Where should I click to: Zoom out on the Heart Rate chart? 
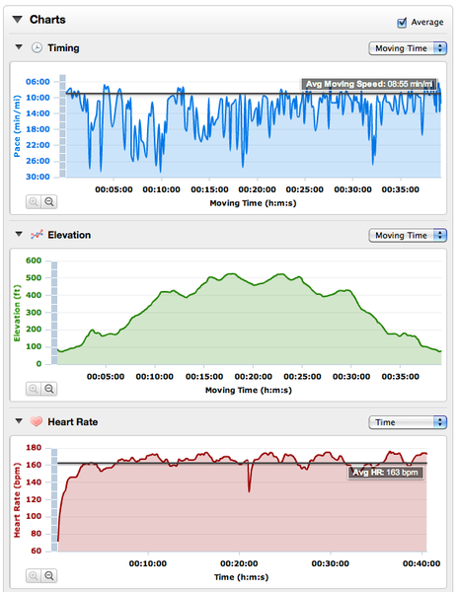pyautogui.click(x=49, y=575)
